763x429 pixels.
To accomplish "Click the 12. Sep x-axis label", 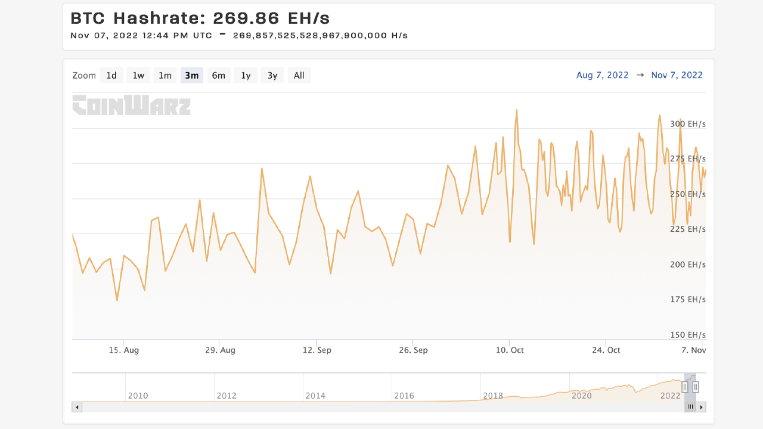I will click(317, 350).
